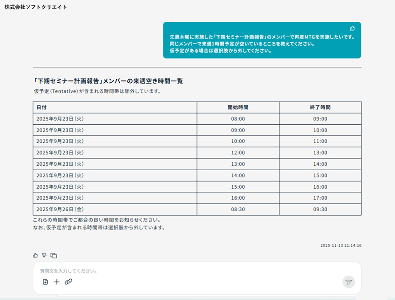Give thumbs down feedback on the response
The height and width of the screenshot is (300, 395).
[x=44, y=255]
